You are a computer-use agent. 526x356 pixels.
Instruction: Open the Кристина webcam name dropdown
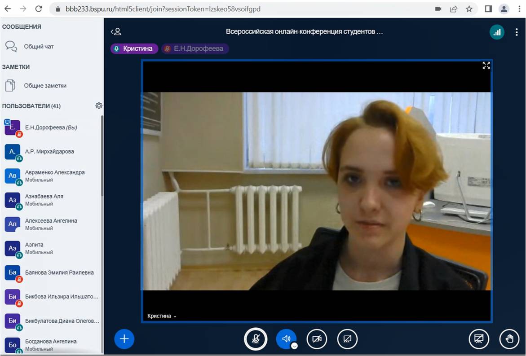pyautogui.click(x=162, y=316)
